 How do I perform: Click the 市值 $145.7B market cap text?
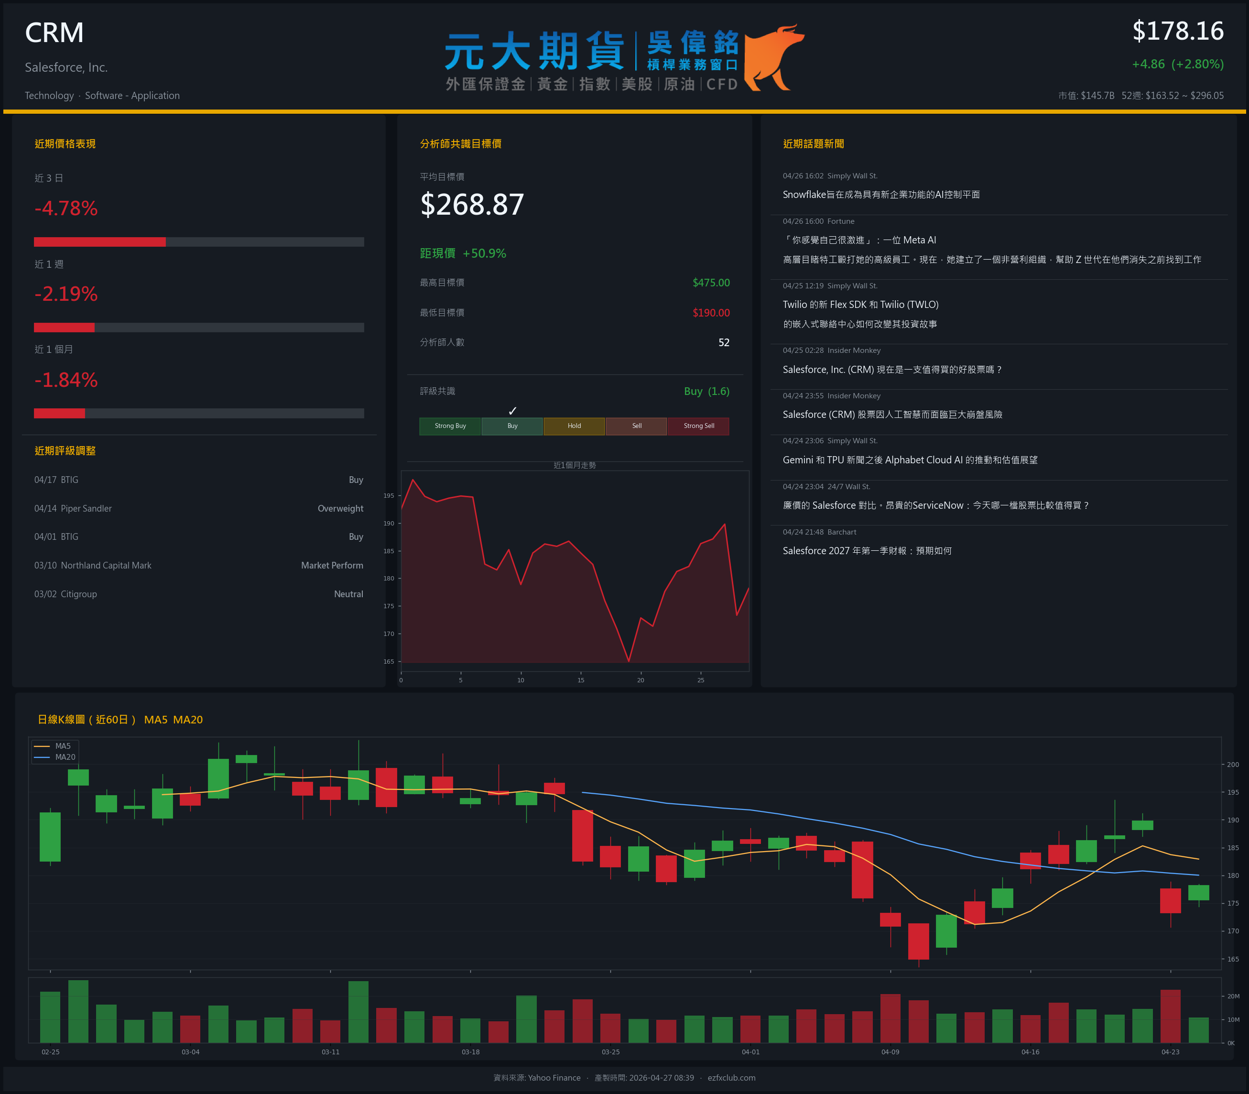pos(1086,96)
